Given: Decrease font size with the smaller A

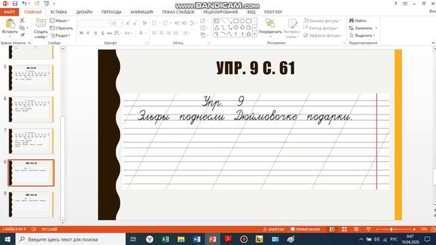Looking at the screenshot, I should coord(135,23).
